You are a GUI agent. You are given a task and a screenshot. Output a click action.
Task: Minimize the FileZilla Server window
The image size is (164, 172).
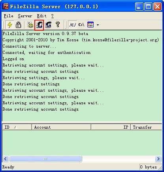(139, 6)
